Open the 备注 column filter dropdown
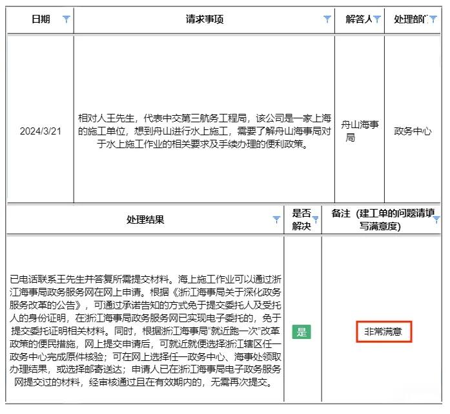 tap(436, 220)
